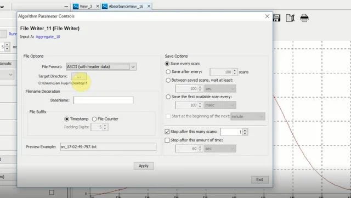Close the View_3 tab
351x198 pixels.
[x=98, y=6]
